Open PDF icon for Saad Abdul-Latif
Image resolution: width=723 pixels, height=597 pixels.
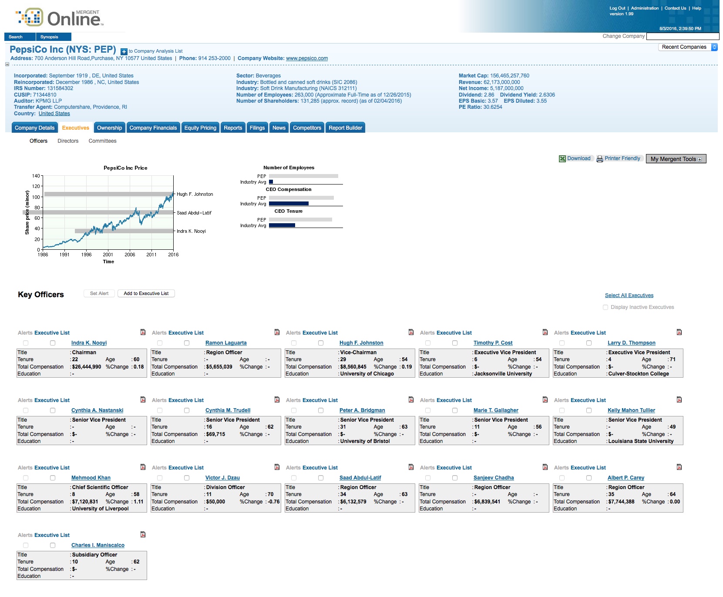[411, 467]
